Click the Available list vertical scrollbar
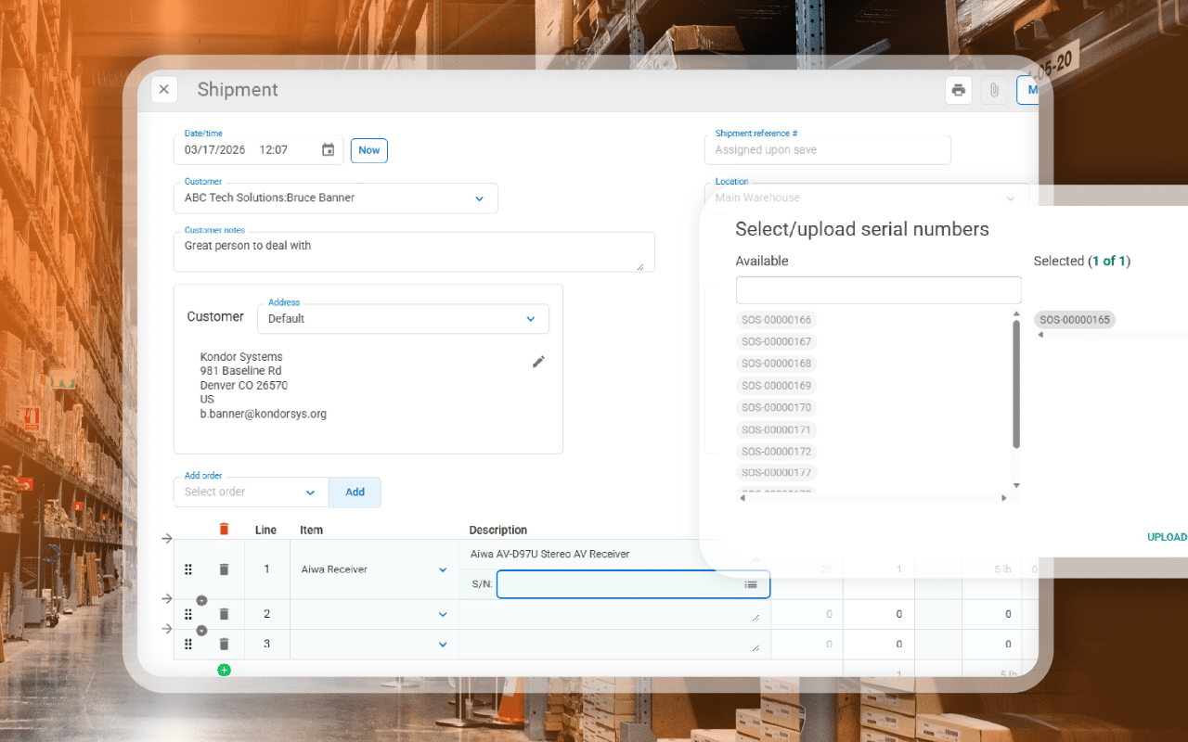This screenshot has width=1188, height=742. [x=1016, y=385]
